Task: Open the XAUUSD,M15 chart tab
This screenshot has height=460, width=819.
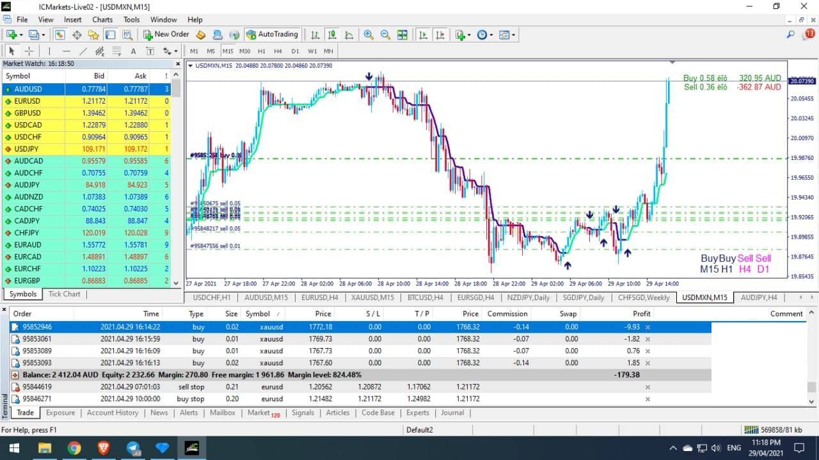Action: tap(372, 297)
